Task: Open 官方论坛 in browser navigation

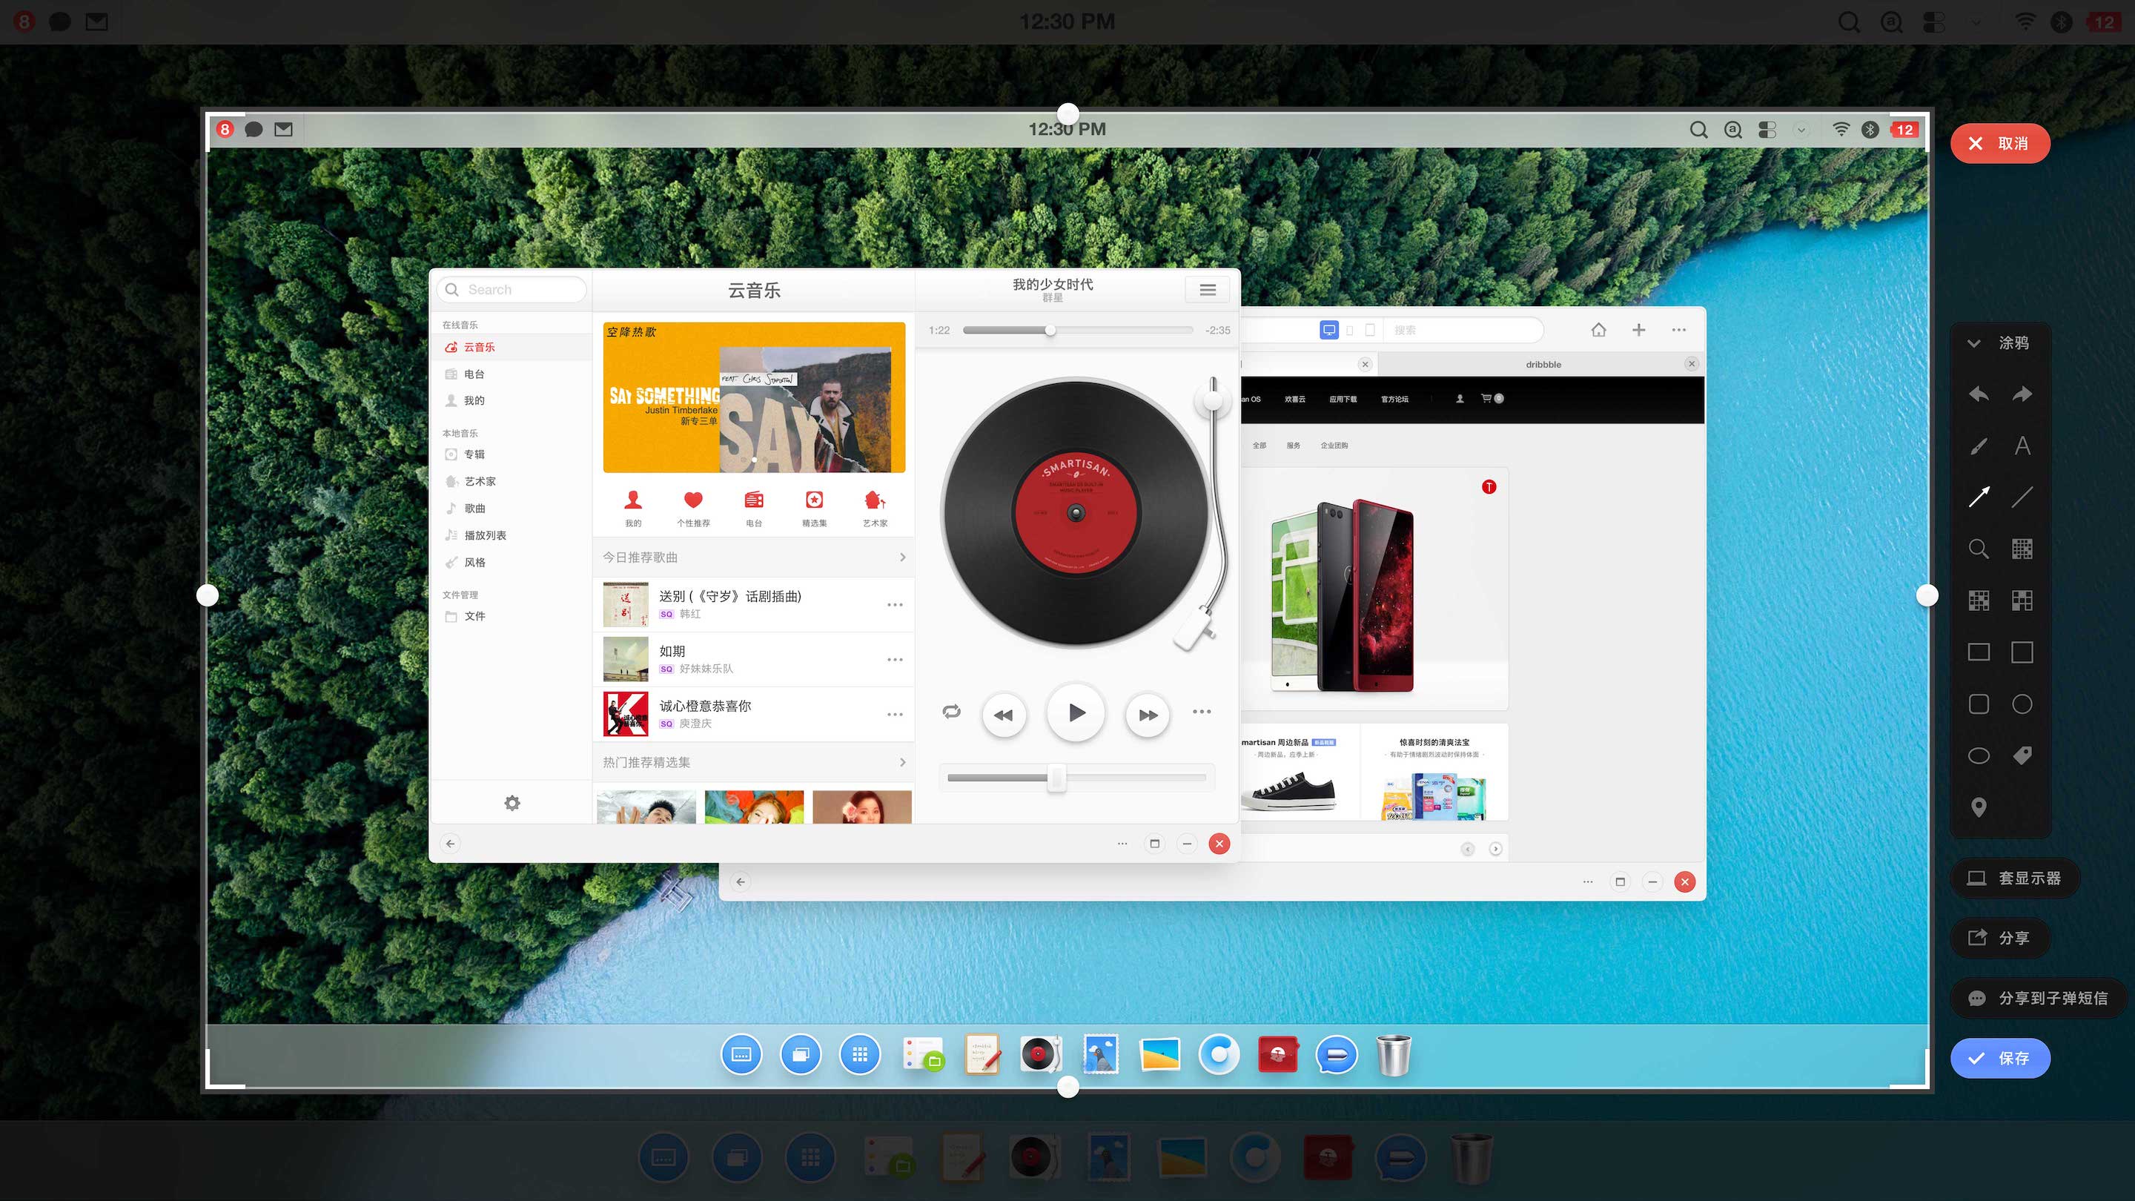Action: pos(1395,399)
